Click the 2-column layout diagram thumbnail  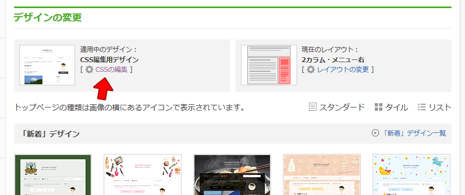click(x=269, y=65)
